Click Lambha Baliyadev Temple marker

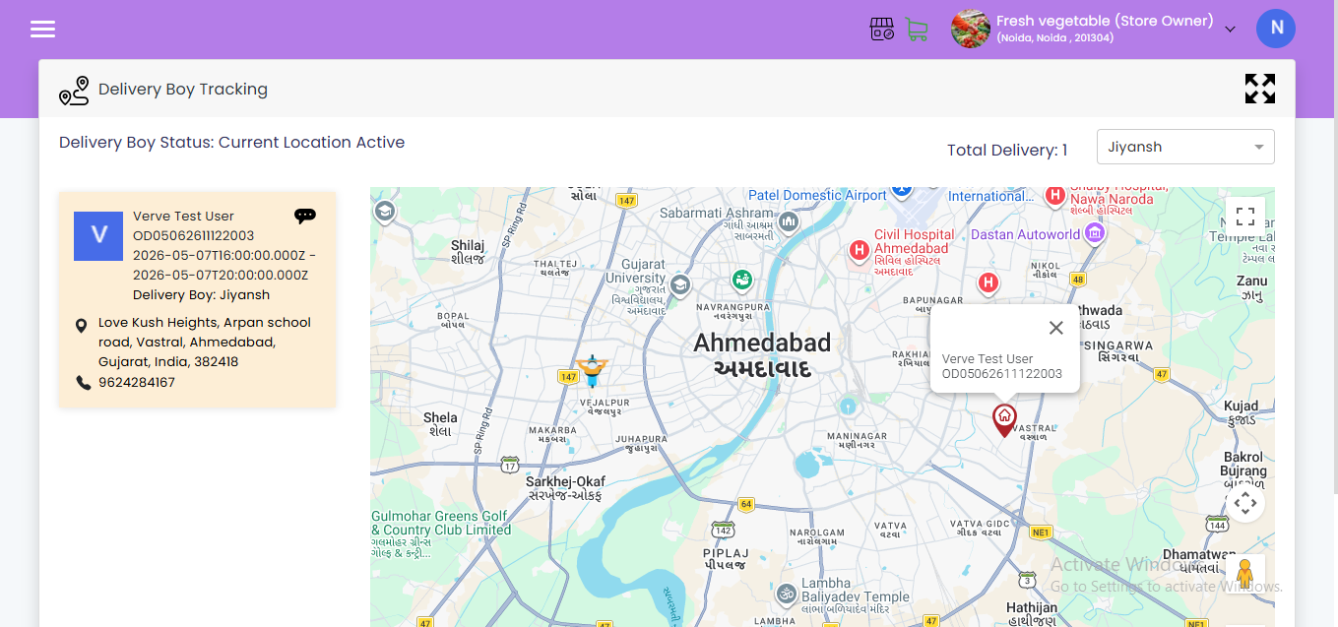click(787, 595)
